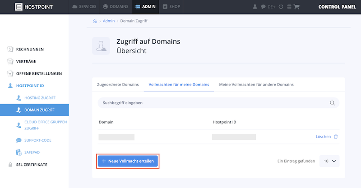Open Verträge in the sidebar

pyautogui.click(x=26, y=61)
